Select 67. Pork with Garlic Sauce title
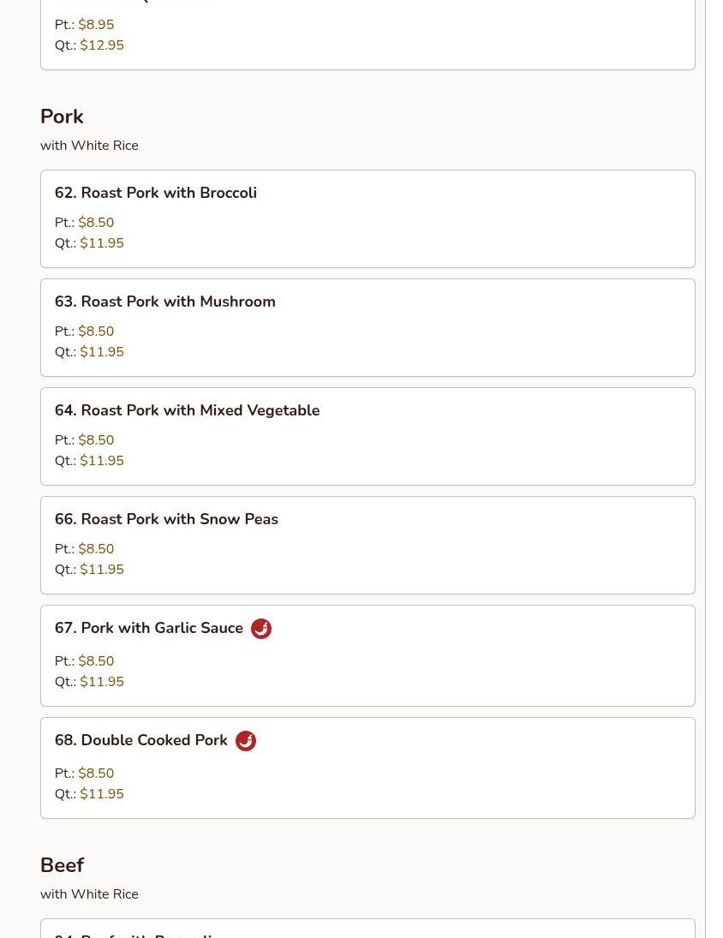This screenshot has width=723, height=938. tap(149, 628)
